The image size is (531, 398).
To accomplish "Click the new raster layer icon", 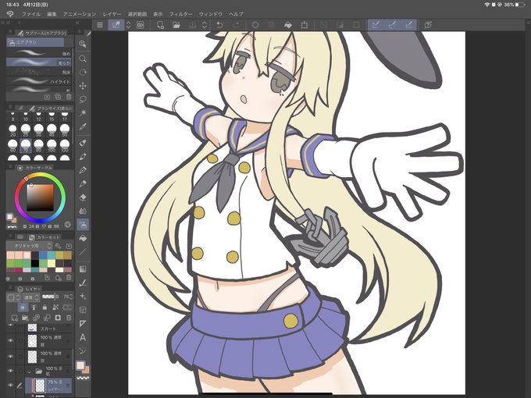I will coord(14,318).
